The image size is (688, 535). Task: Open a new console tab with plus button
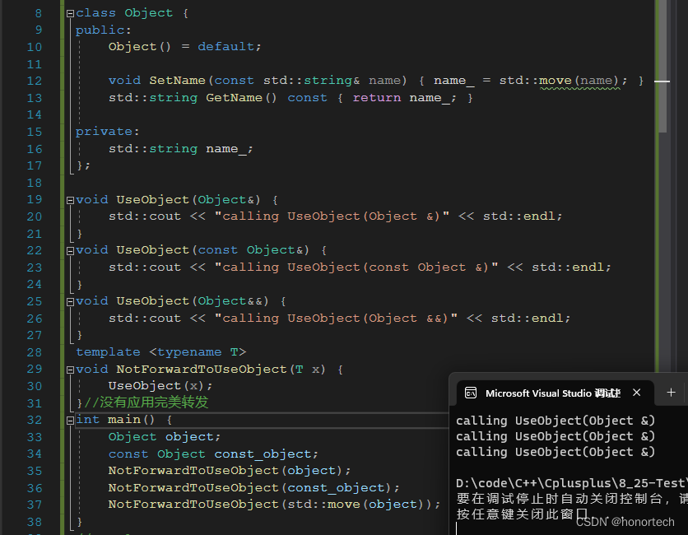tap(671, 393)
